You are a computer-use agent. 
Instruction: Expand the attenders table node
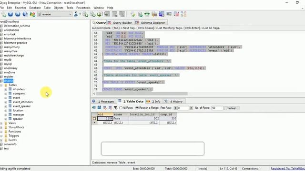point(6,89)
